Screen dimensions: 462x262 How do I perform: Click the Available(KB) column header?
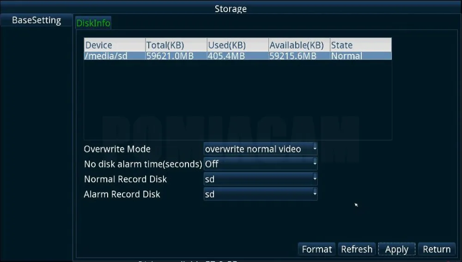[299, 45]
